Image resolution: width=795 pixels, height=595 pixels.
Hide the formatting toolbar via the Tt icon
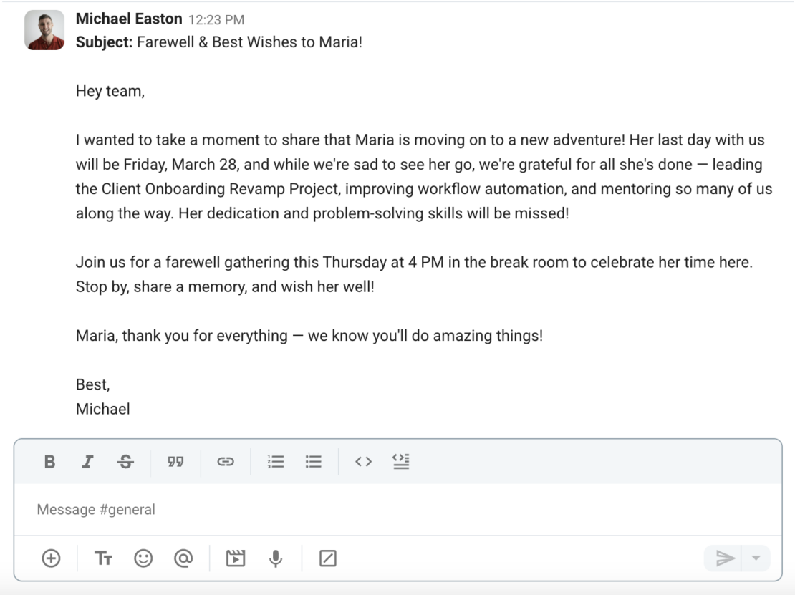pyautogui.click(x=103, y=558)
